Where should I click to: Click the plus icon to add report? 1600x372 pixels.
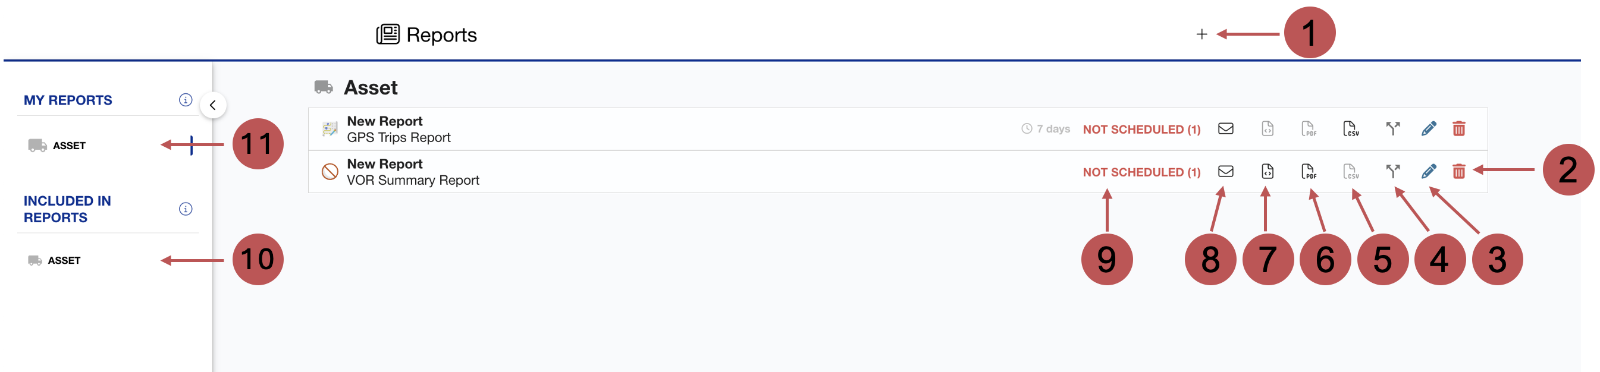click(x=1201, y=34)
